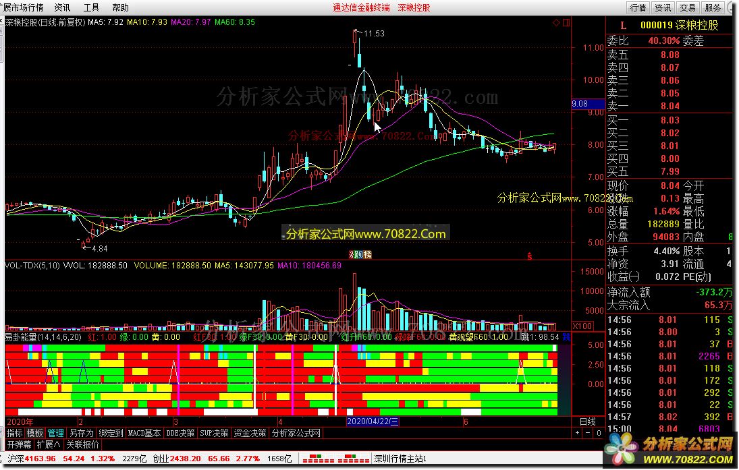Click the 4.84 low price label

tap(99, 249)
